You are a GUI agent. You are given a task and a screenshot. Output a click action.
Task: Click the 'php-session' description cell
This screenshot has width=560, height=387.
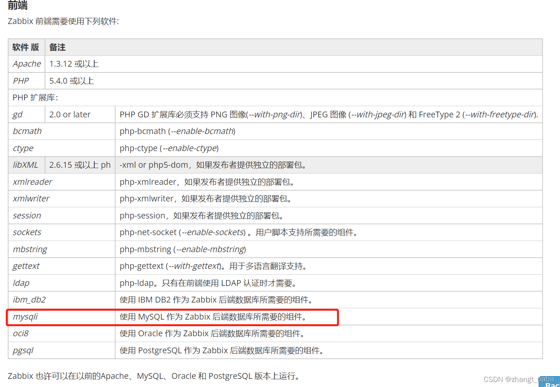pos(328,216)
